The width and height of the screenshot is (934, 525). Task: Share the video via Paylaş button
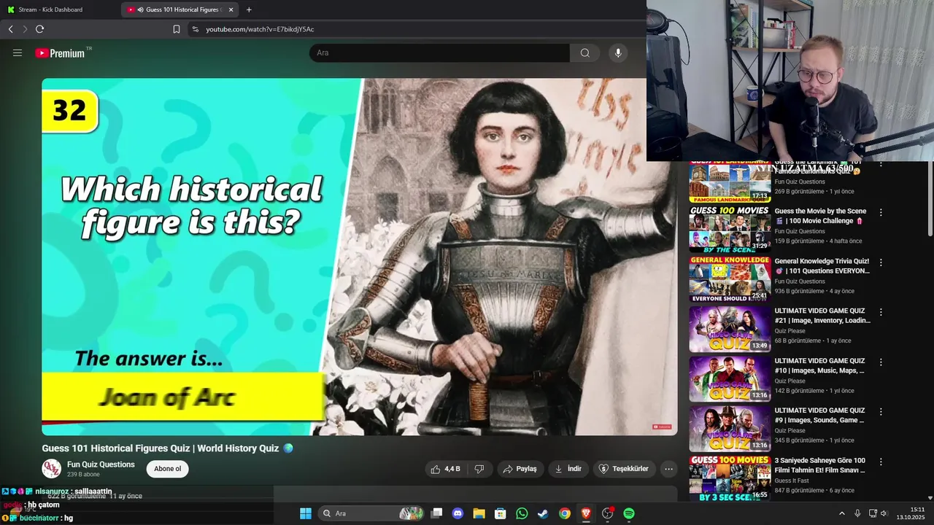(520, 469)
